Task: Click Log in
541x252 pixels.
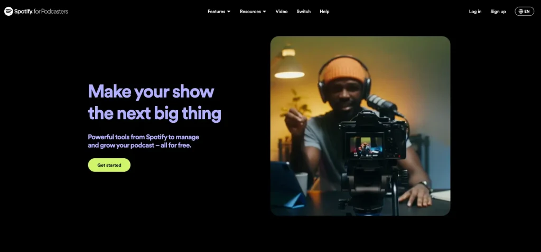Action: pyautogui.click(x=475, y=12)
